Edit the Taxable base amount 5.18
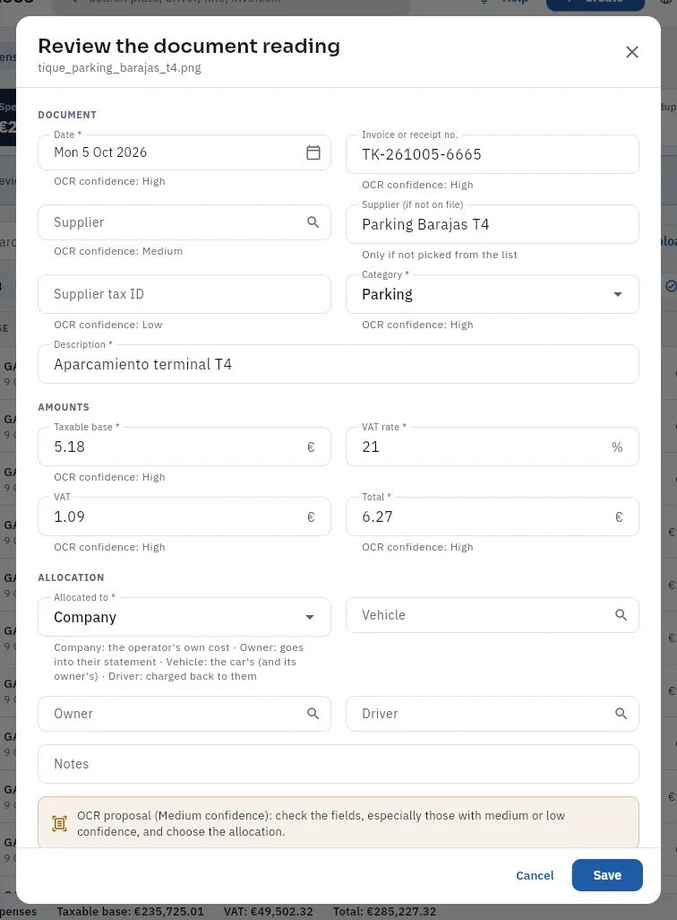Viewport: 677px width, 920px height. (184, 447)
